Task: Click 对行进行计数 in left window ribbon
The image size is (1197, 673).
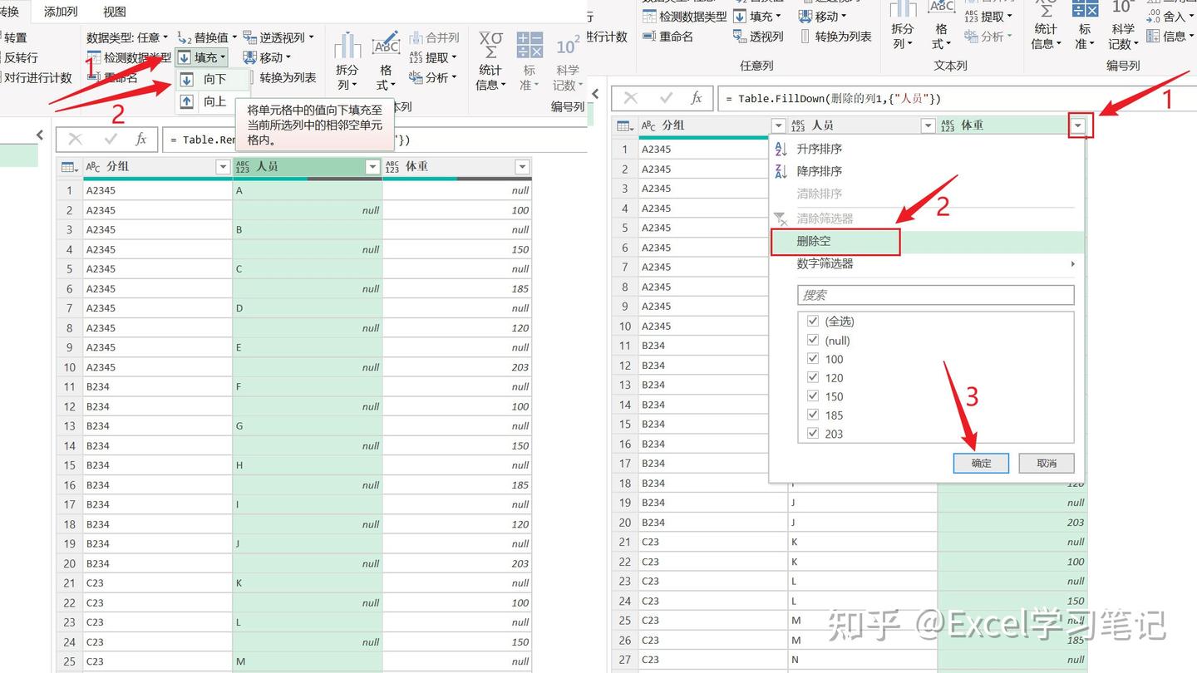Action: pyautogui.click(x=38, y=78)
